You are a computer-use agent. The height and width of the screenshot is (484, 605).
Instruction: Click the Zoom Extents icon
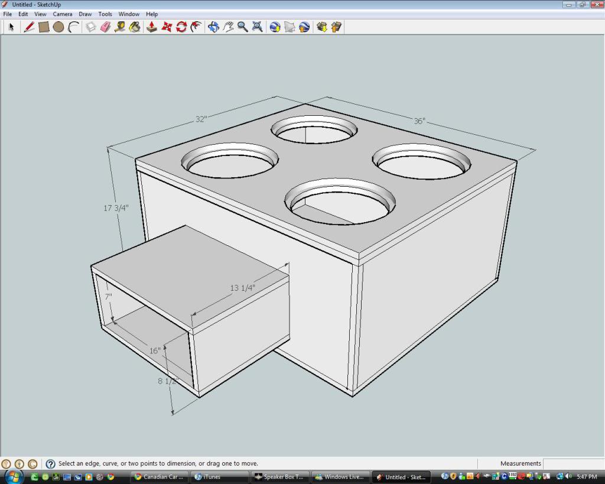[x=258, y=27]
